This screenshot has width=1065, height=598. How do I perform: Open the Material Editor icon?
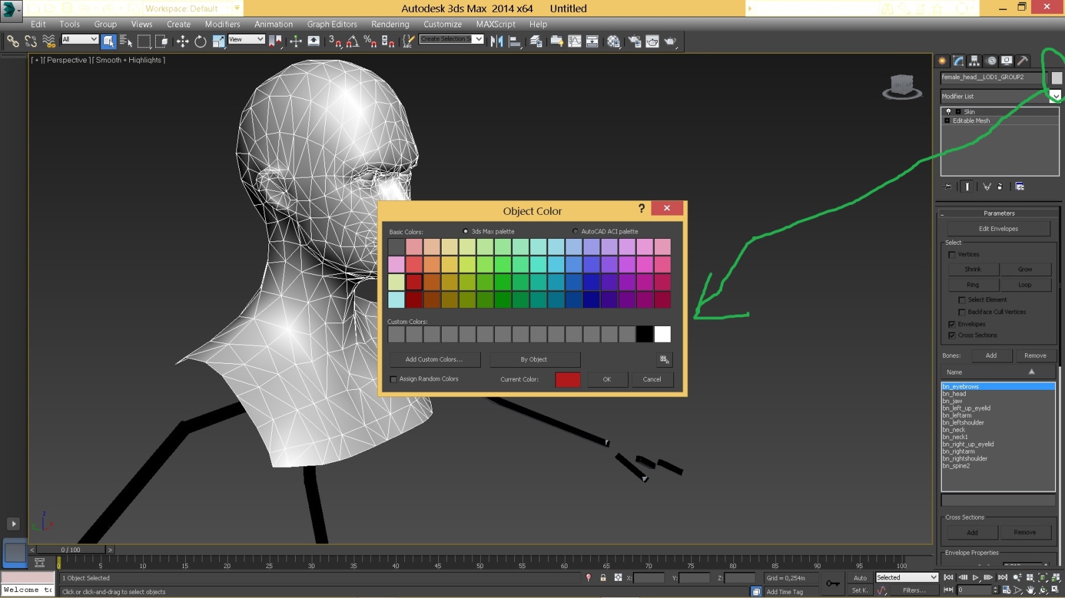[613, 41]
